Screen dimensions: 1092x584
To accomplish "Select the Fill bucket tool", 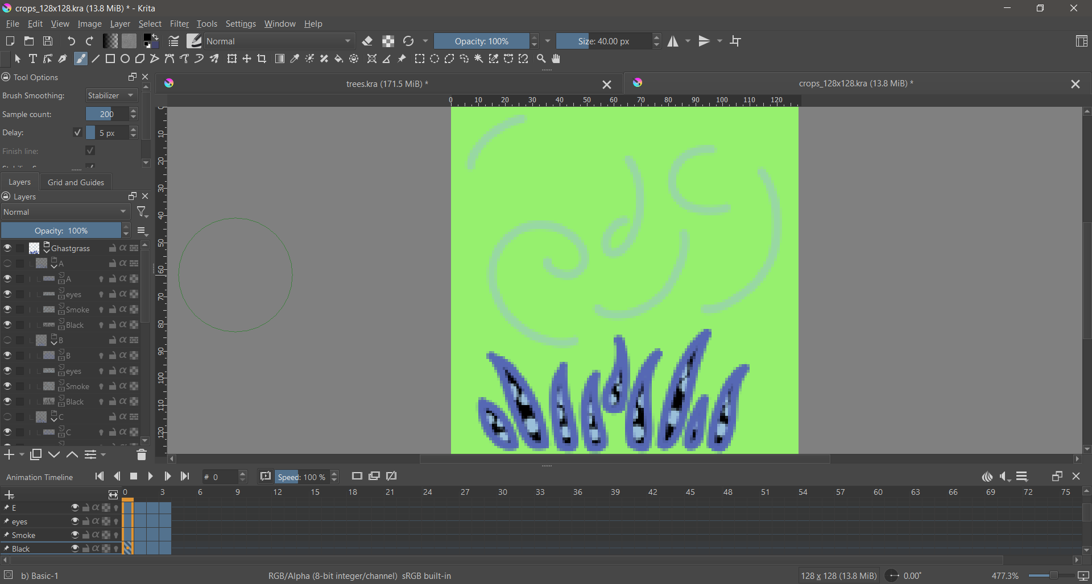I will point(339,59).
